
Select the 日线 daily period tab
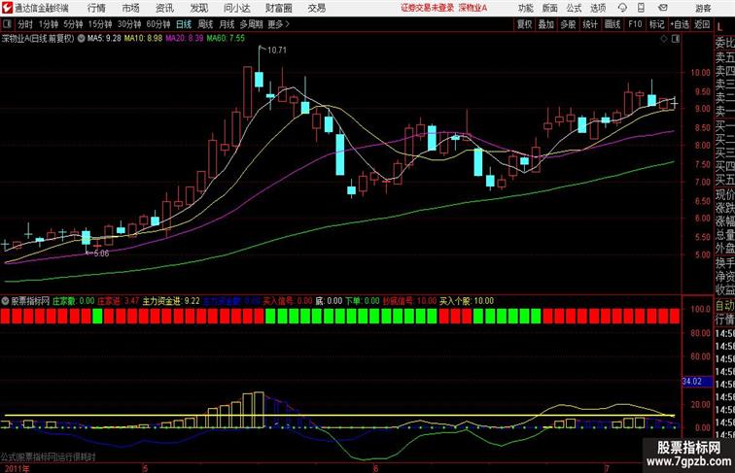coord(184,24)
